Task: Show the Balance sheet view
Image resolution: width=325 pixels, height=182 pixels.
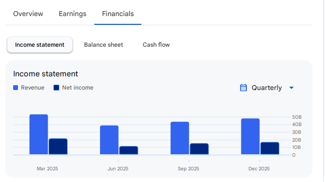Action: [x=103, y=45]
